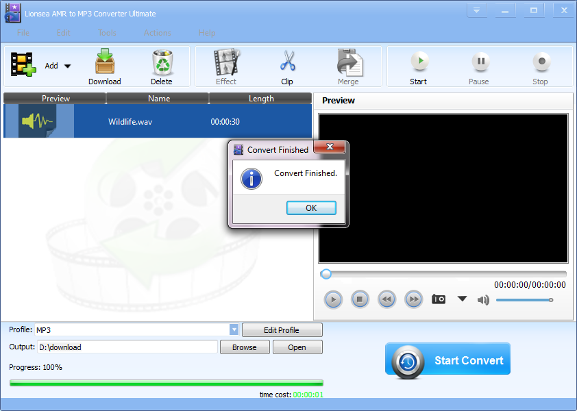Mute the preview speaker icon

tap(483, 300)
